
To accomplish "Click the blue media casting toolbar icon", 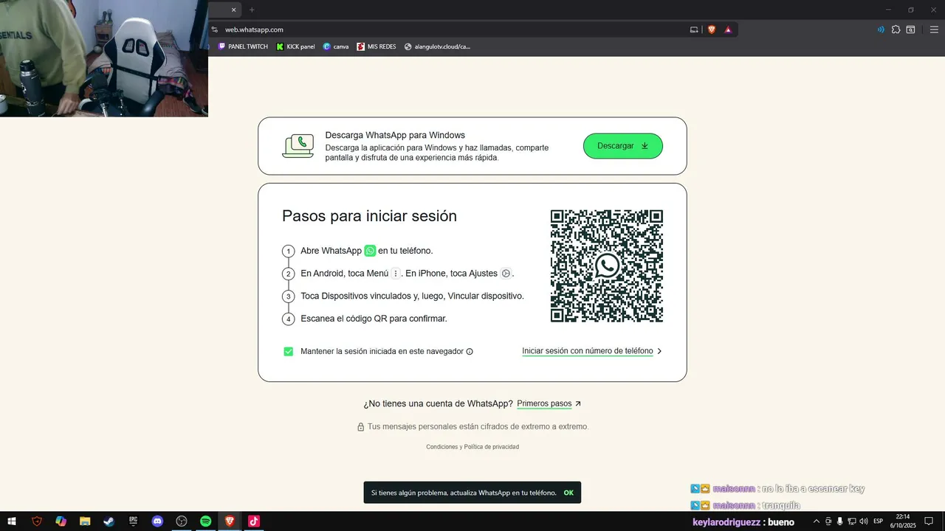I will pos(881,29).
